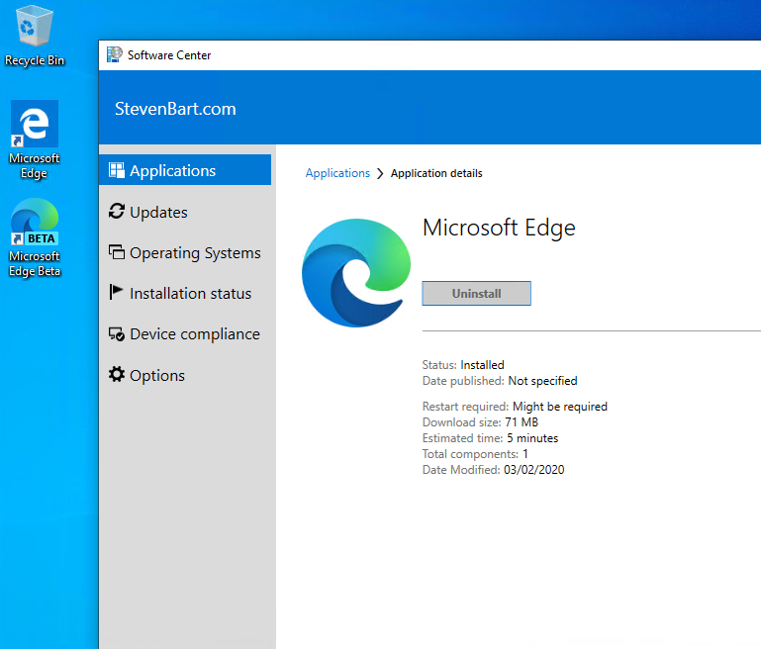Click the Date published: Not specified line
761x649 pixels.
500,381
